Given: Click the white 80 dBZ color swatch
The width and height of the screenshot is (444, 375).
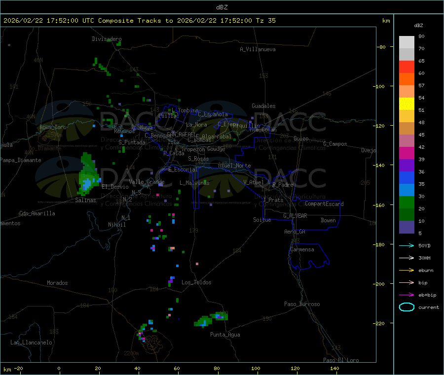Looking at the screenshot, I should 407,42.
